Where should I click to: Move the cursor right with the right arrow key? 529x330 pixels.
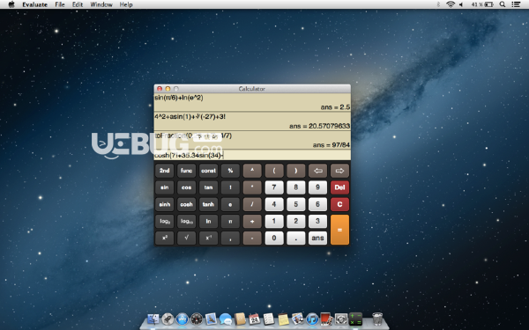(x=339, y=171)
